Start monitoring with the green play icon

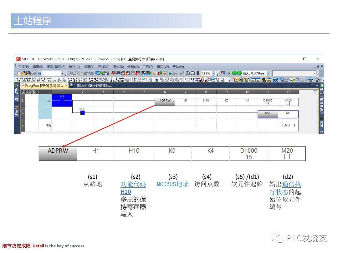click(x=229, y=74)
